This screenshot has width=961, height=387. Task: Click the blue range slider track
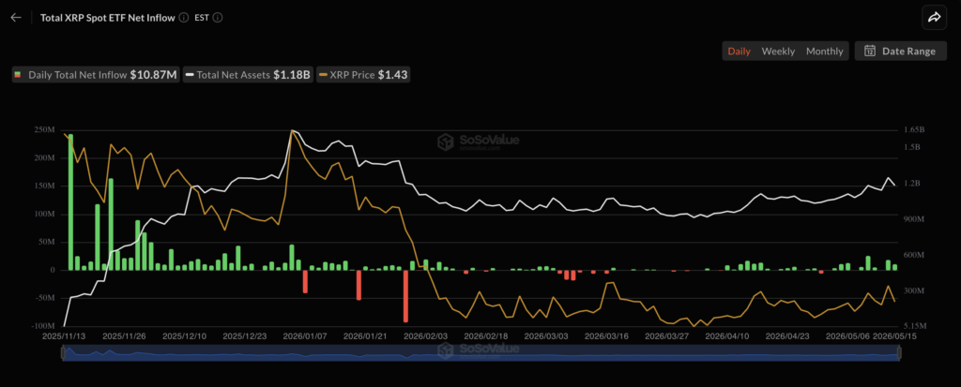click(x=480, y=352)
